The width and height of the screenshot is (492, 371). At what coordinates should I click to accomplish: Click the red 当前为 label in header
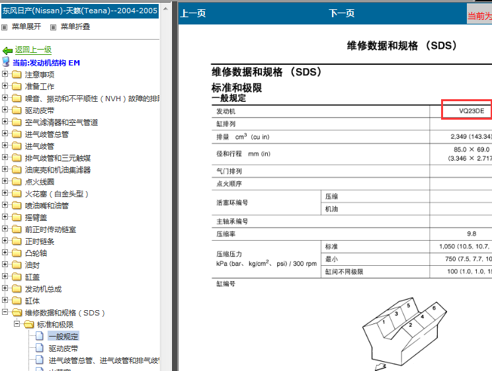point(479,16)
